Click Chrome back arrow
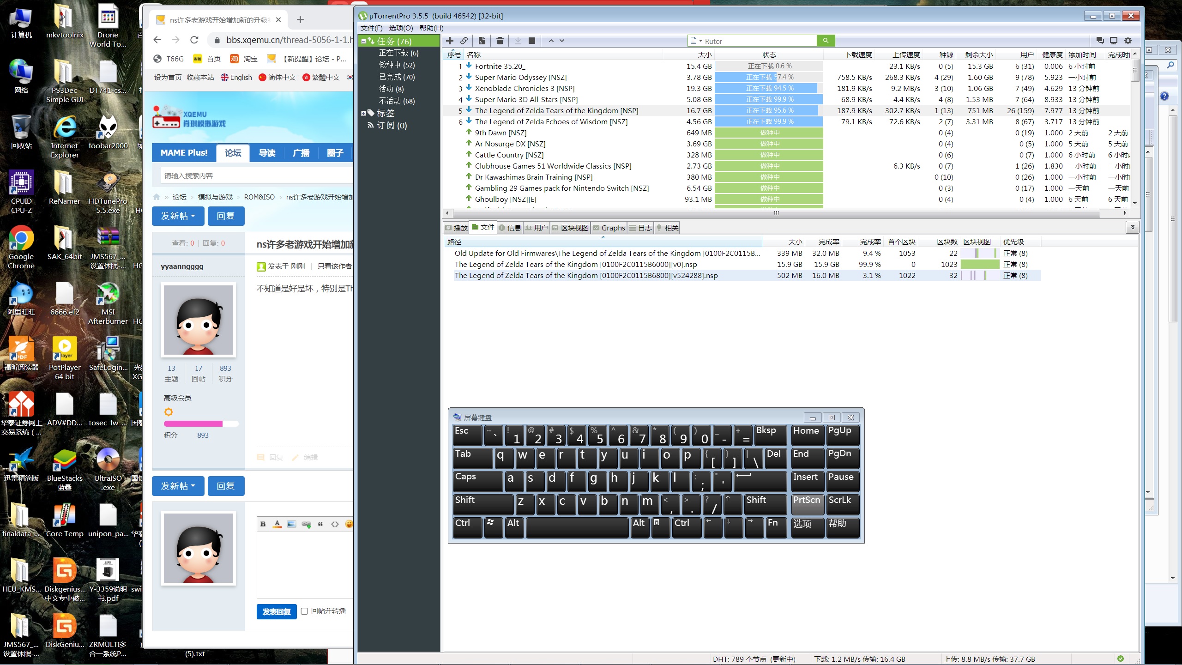1182x665 pixels. [157, 40]
